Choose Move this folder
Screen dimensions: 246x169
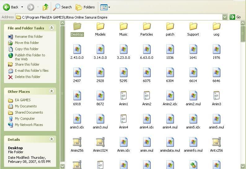(23, 43)
